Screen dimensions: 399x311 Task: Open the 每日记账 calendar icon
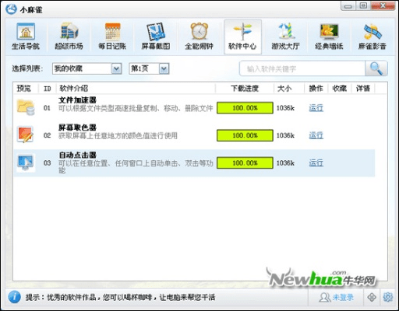click(x=112, y=37)
